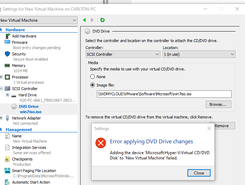Click the 'Some services offered' text
The image size is (245, 185).
32,153
